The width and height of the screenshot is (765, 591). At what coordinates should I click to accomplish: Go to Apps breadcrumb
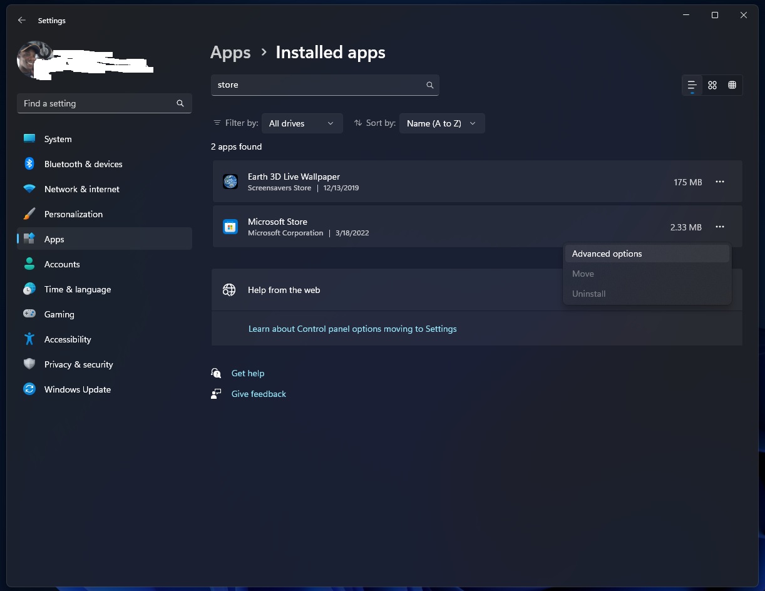click(230, 53)
